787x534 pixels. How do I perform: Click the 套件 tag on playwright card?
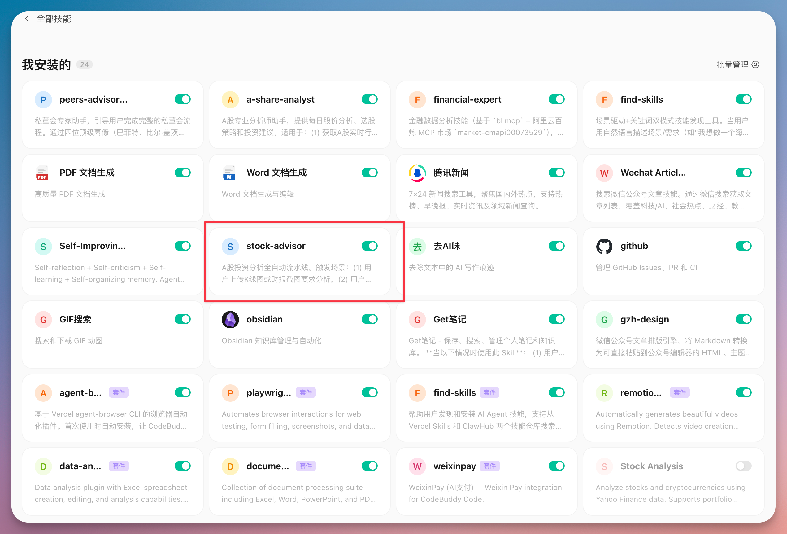coord(306,393)
